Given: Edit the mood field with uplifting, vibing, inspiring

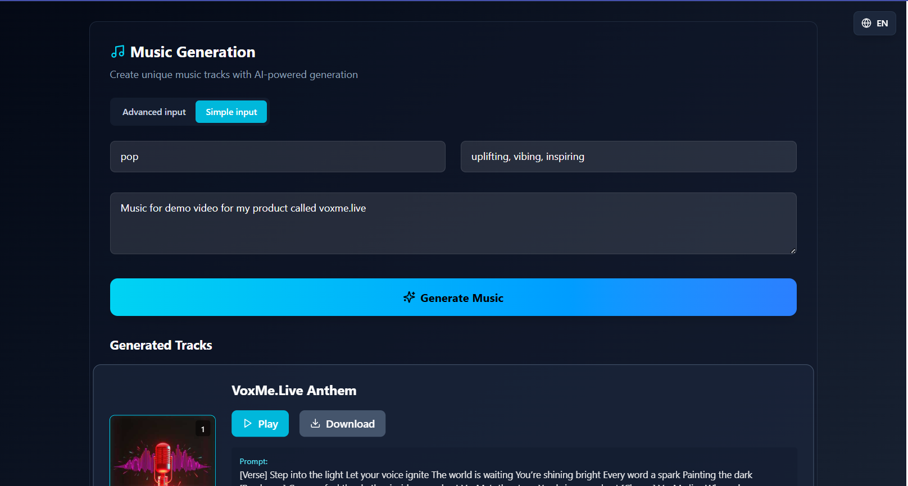Looking at the screenshot, I should click(x=628, y=157).
